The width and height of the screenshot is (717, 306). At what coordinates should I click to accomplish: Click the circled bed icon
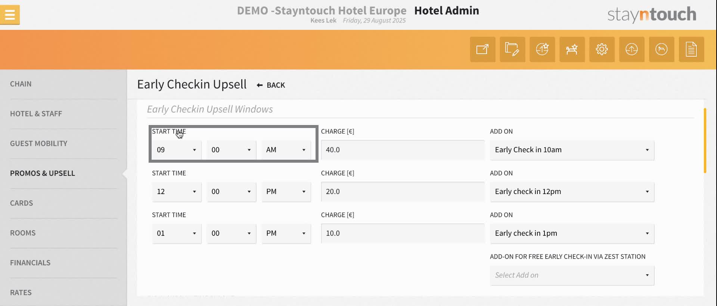click(x=662, y=49)
